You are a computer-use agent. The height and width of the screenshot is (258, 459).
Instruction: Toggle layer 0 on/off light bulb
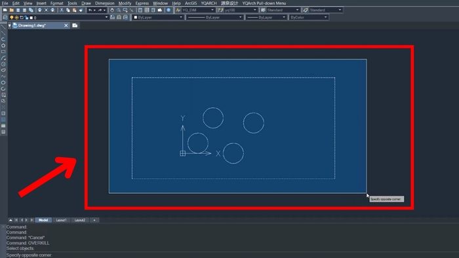pyautogui.click(x=12, y=18)
